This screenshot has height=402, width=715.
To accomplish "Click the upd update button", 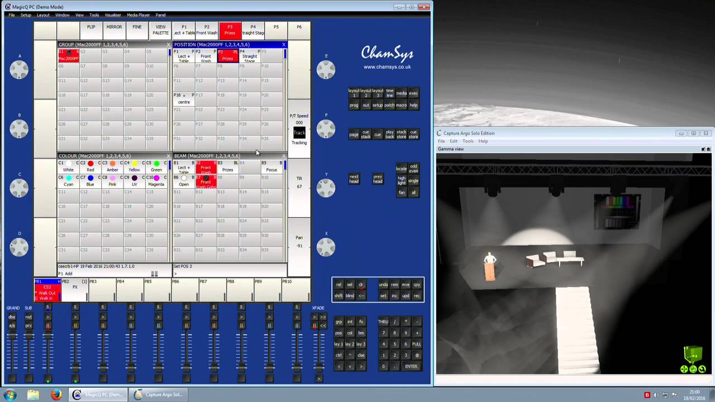I will click(406, 296).
